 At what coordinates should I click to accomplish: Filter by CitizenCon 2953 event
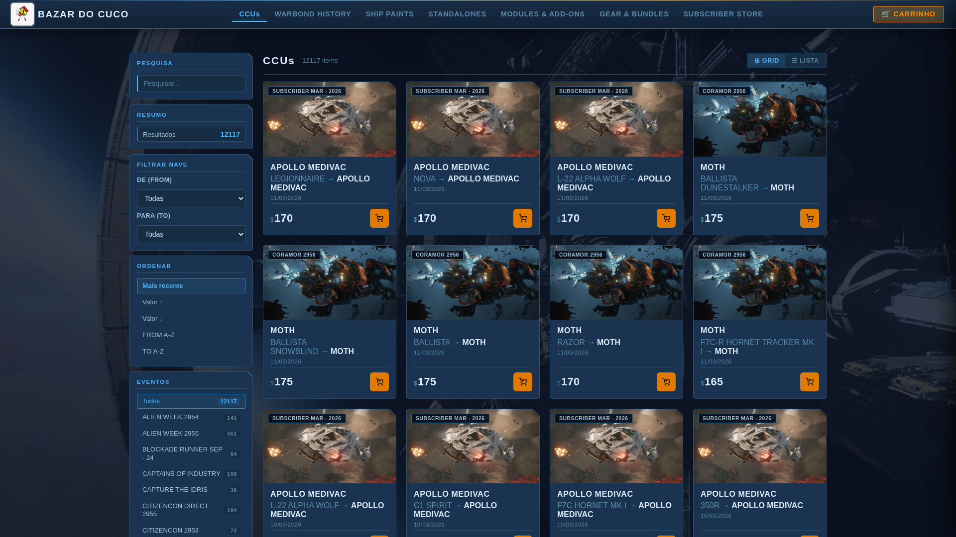click(191, 531)
